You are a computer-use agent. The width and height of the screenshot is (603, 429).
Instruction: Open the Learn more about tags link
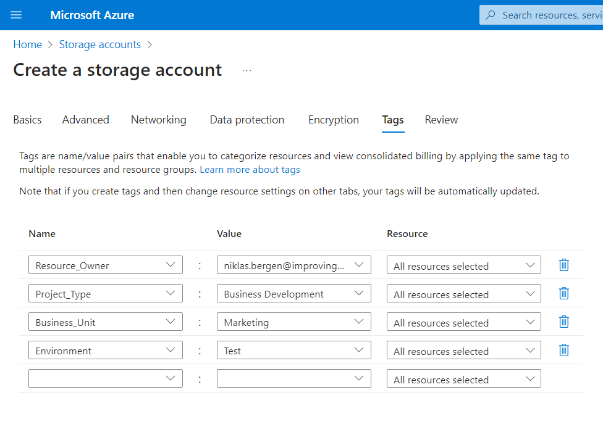click(250, 169)
